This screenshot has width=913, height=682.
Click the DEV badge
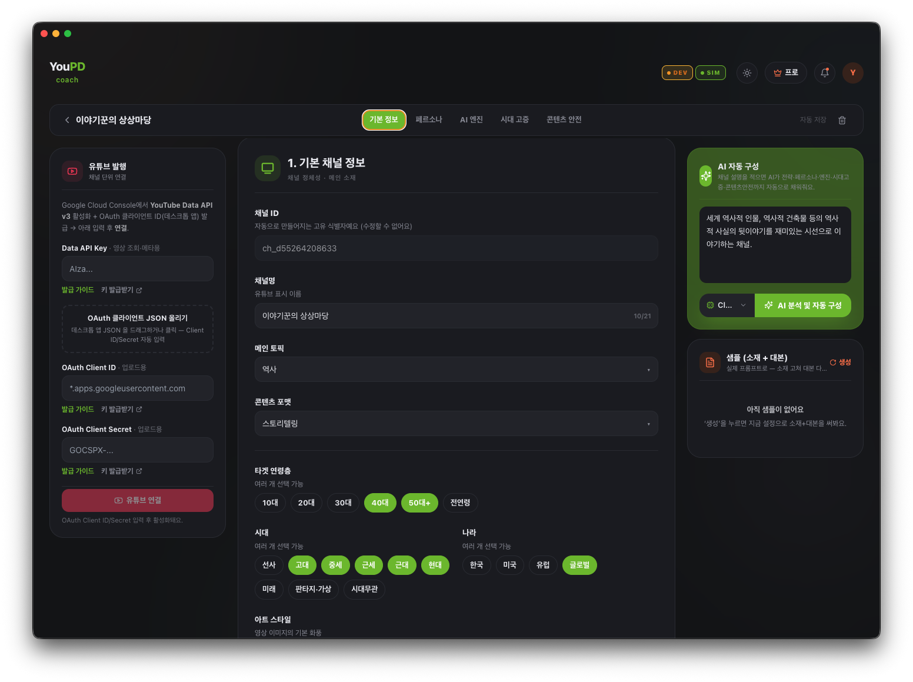[x=677, y=73]
